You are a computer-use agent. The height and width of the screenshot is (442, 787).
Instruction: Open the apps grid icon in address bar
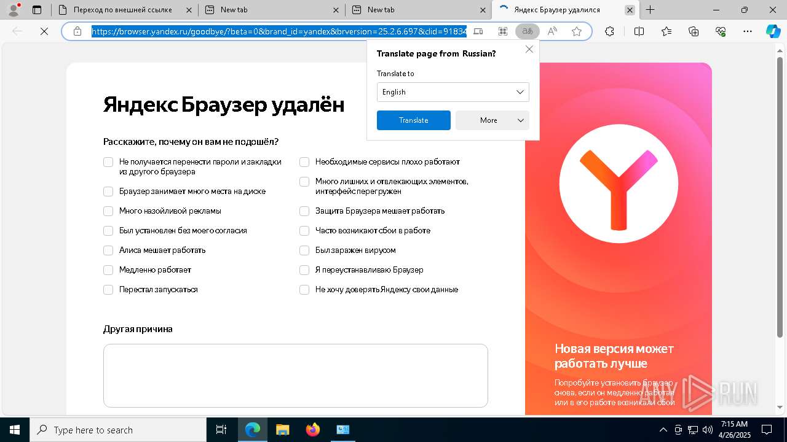click(x=503, y=31)
